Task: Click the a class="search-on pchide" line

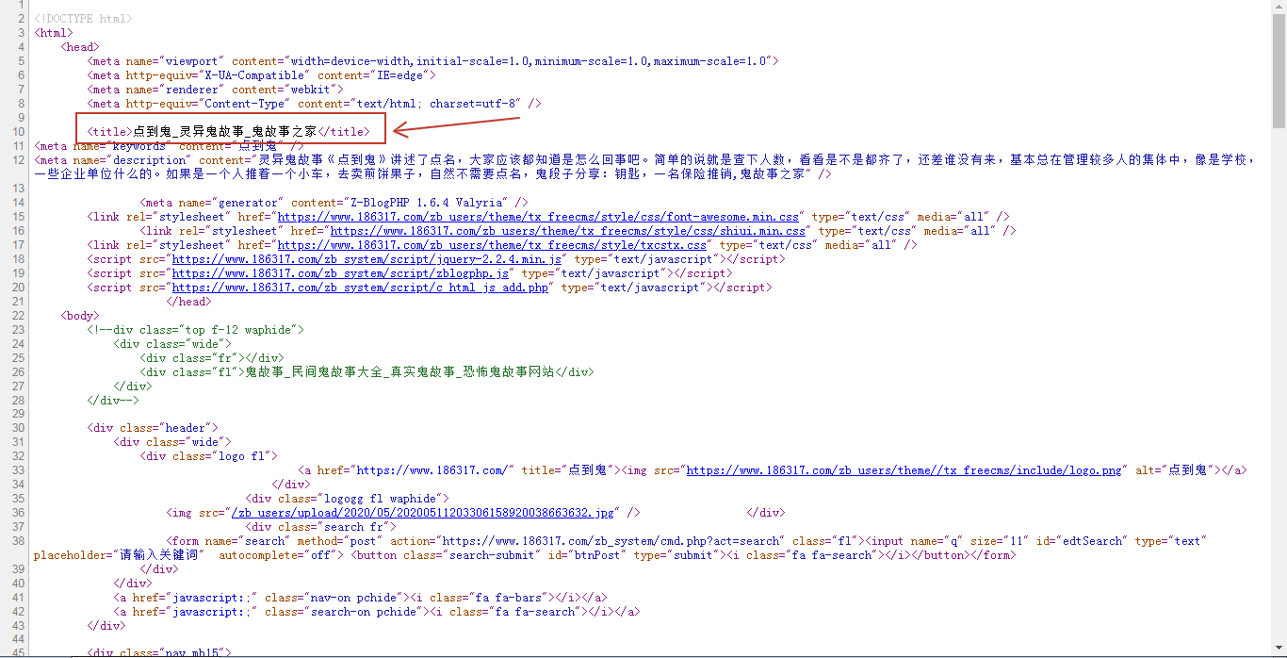Action: tap(377, 612)
